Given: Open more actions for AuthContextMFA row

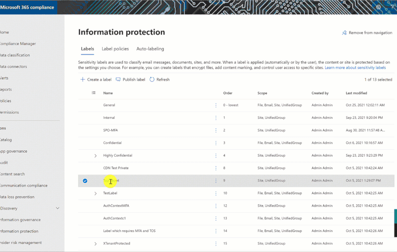Looking at the screenshot, I should coord(216,205).
